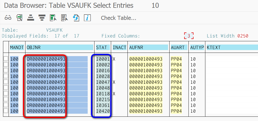The height and width of the screenshot is (121, 258).
Task: Mark the I0016 row checkbox
Action: click(x=6, y=70)
